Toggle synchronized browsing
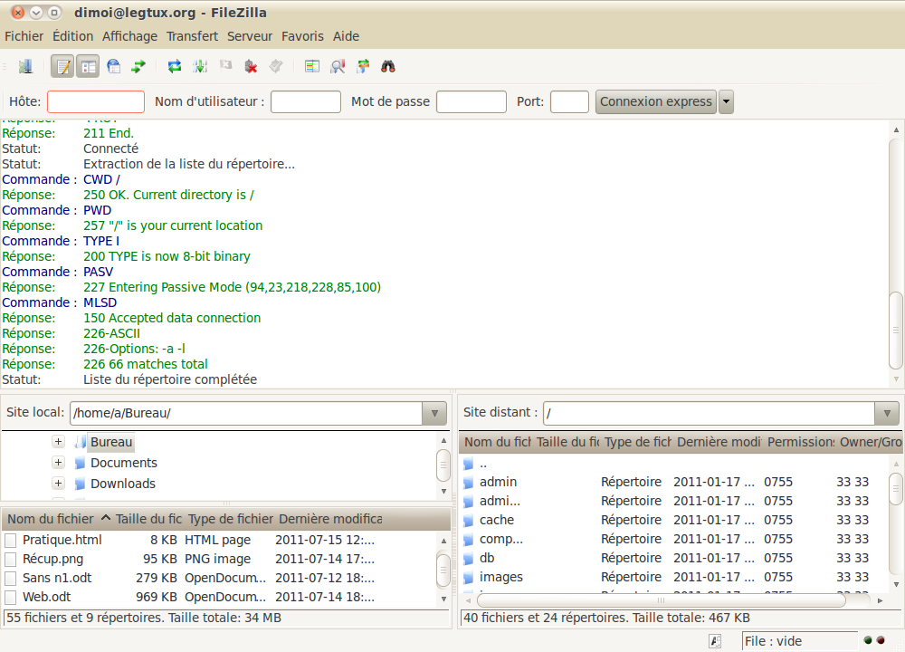 (x=363, y=66)
